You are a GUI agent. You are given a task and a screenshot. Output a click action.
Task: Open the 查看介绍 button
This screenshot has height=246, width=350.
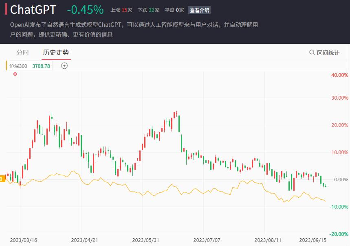click(x=199, y=10)
